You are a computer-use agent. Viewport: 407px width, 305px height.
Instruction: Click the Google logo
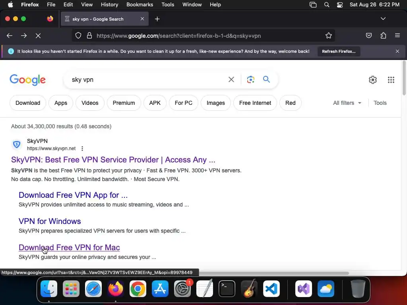click(x=27, y=80)
